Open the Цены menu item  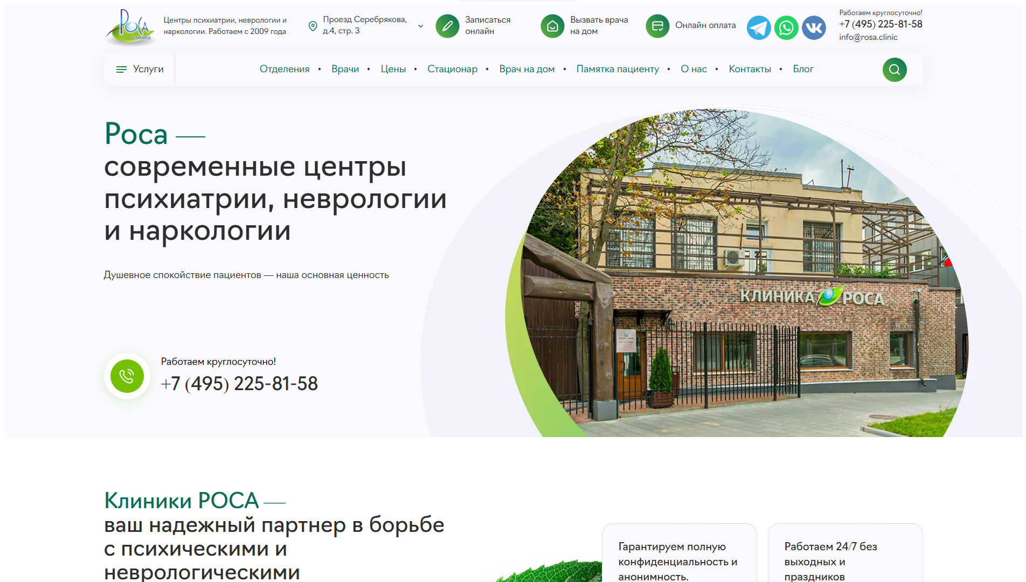click(393, 69)
